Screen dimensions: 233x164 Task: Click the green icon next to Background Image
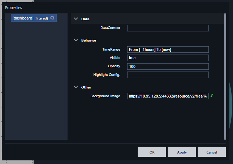(212, 96)
